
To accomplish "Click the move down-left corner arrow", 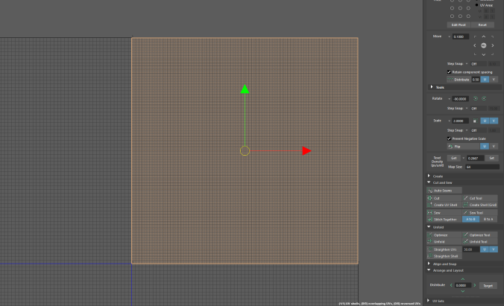I will [x=475, y=54].
